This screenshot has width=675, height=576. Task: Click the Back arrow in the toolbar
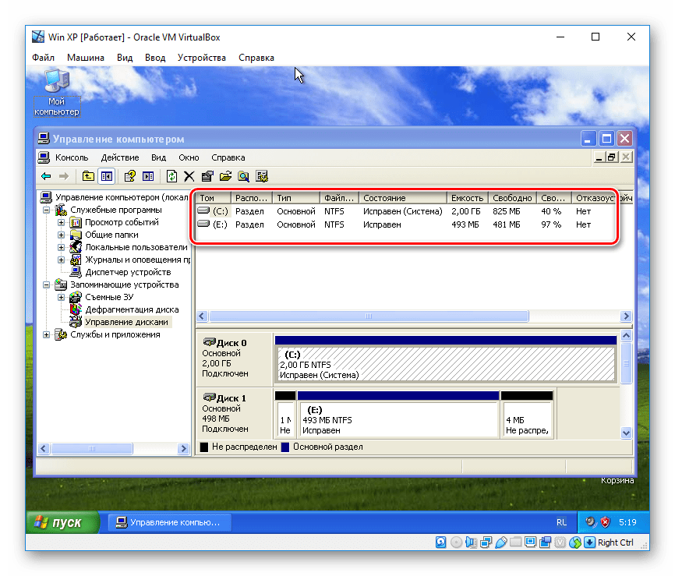pyautogui.click(x=46, y=176)
